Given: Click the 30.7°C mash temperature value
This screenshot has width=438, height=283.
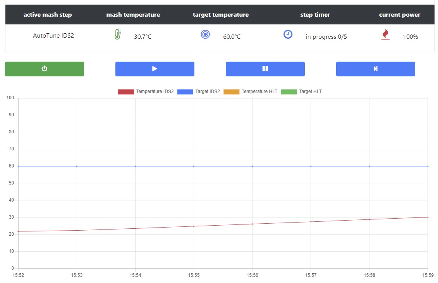Looking at the screenshot, I should 143,37.
